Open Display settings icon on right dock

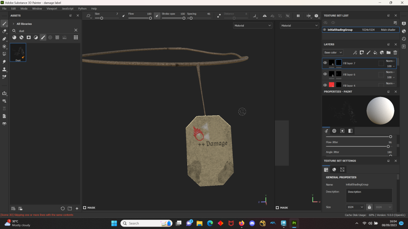coord(404,23)
